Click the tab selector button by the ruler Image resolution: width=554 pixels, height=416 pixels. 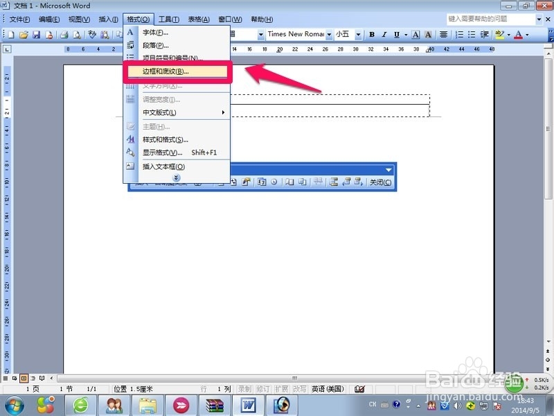tap(7, 49)
